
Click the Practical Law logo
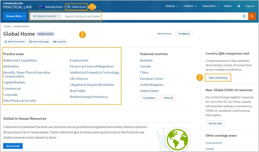pyautogui.click(x=17, y=6)
